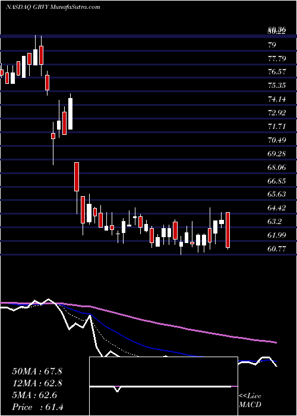297x416 pixels.
Task: Select the 75.35 price axis label
Action: coord(277,86)
